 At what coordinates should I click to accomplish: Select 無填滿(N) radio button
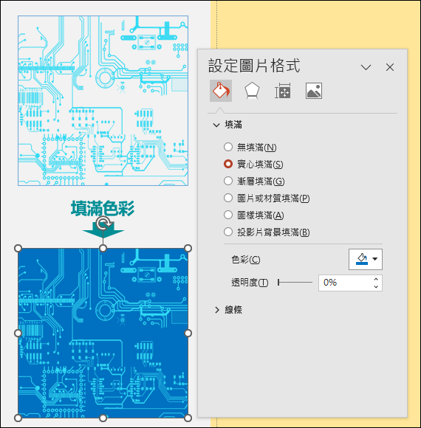[x=228, y=147]
